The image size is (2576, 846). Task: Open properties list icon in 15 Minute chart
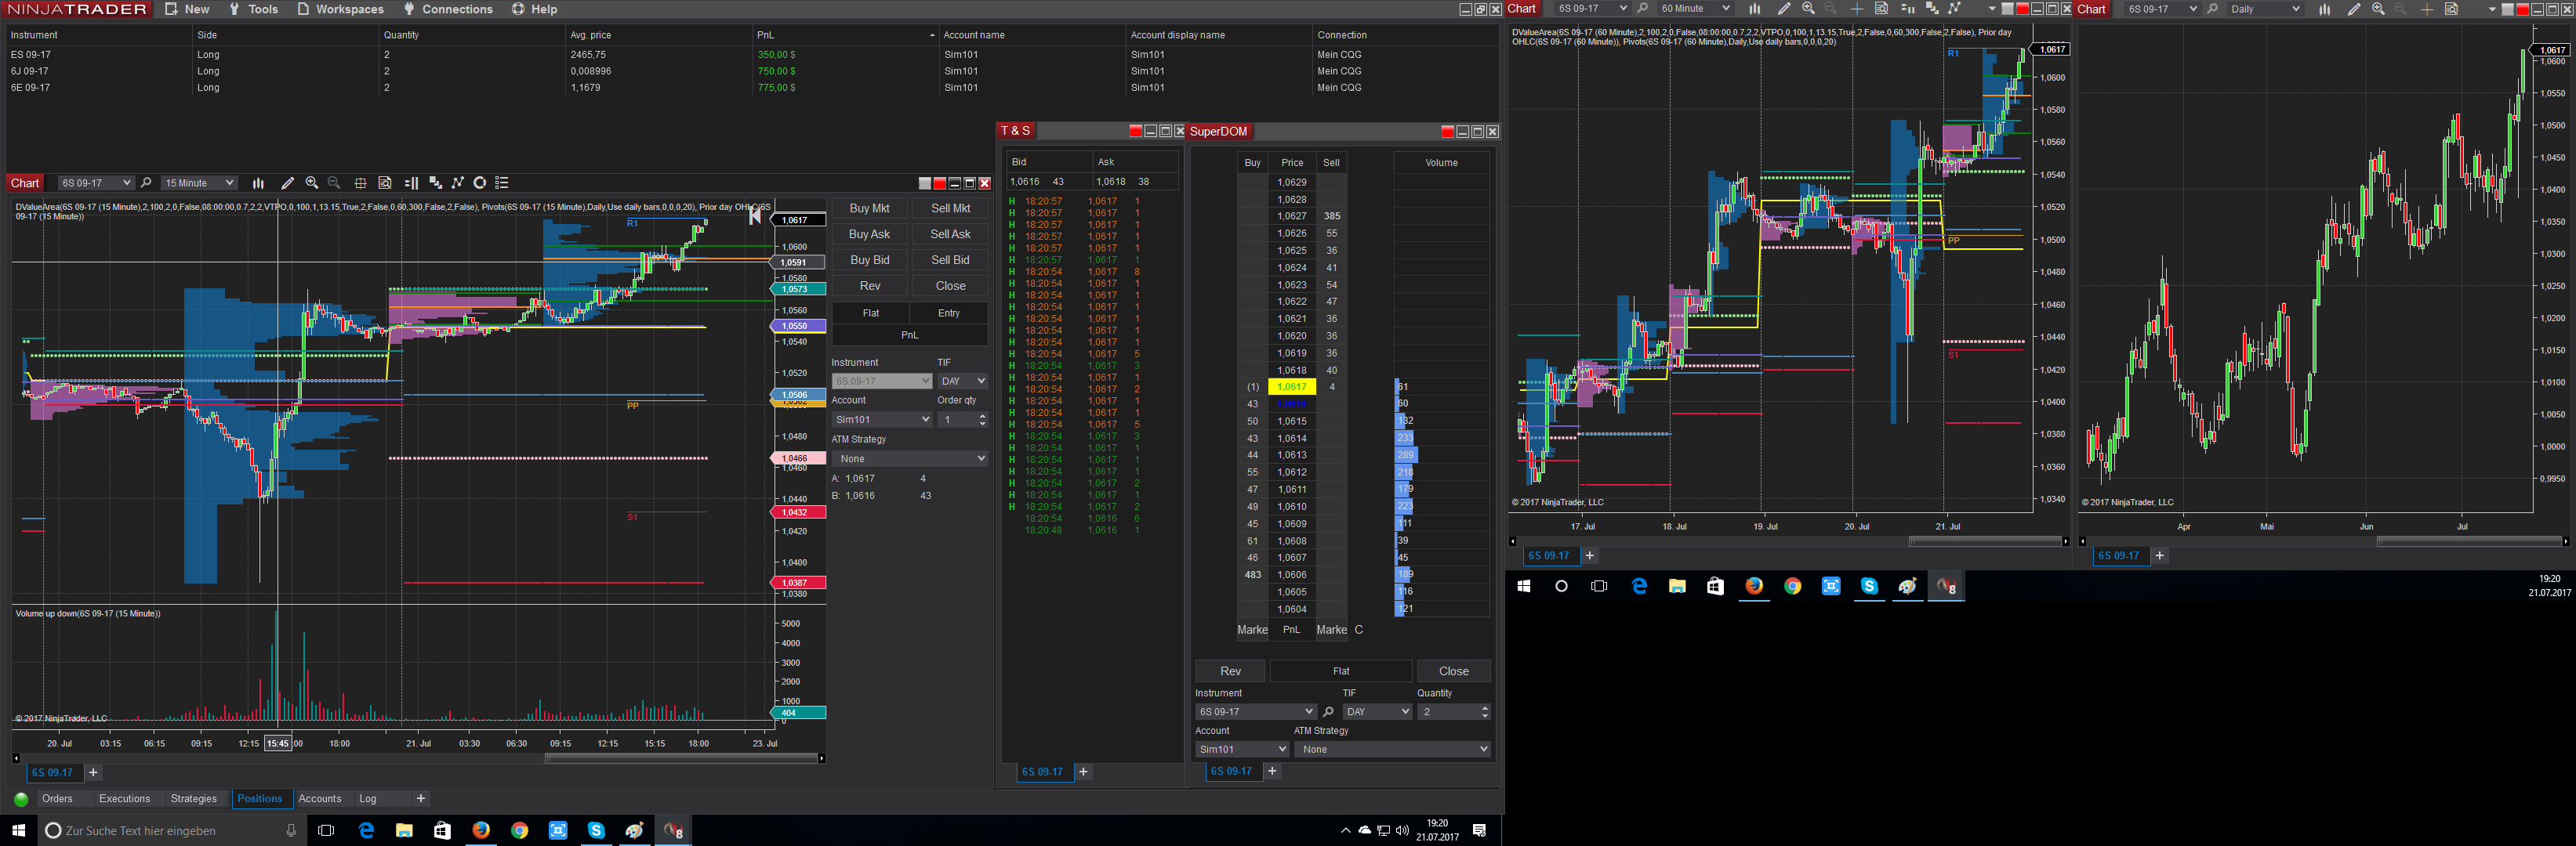(502, 183)
